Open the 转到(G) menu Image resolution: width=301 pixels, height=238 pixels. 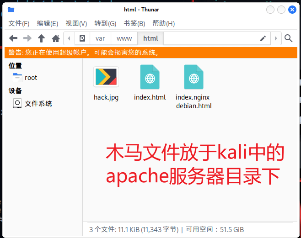click(x=105, y=23)
